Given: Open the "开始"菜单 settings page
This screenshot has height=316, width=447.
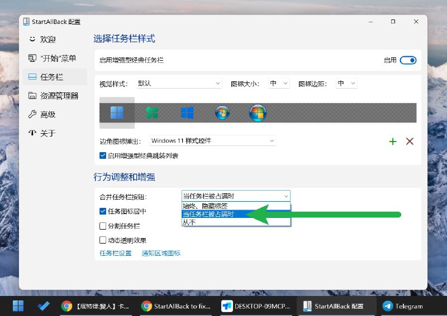Looking at the screenshot, I should point(55,59).
